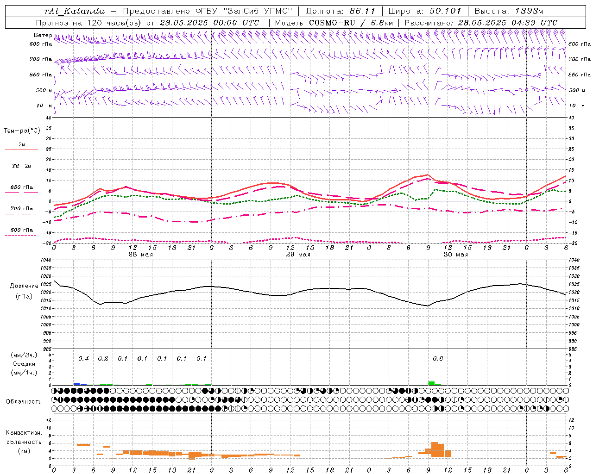Select the 'Облачность' cloud cover label
This screenshot has width=593, height=474.
24,401
